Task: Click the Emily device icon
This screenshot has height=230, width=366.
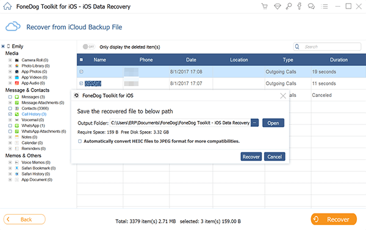Action: (9, 46)
